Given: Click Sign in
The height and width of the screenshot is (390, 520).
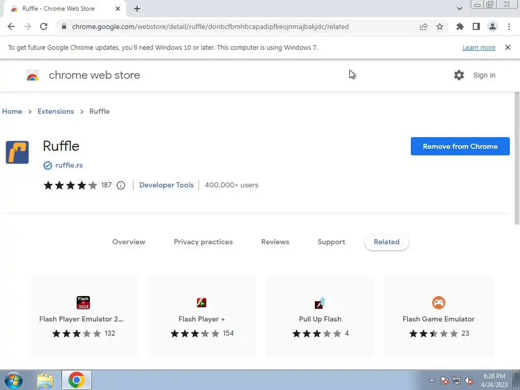Looking at the screenshot, I should tap(484, 75).
